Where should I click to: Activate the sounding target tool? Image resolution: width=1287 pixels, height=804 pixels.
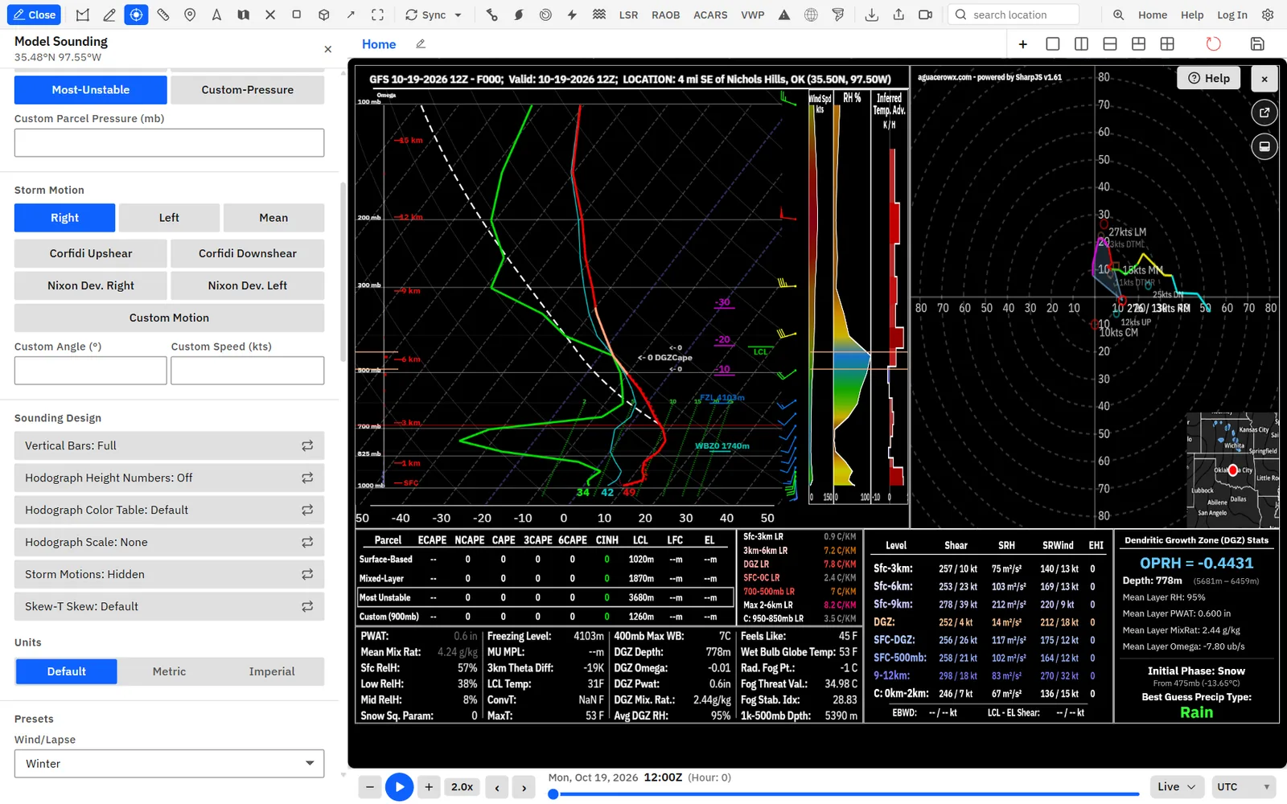pos(136,14)
